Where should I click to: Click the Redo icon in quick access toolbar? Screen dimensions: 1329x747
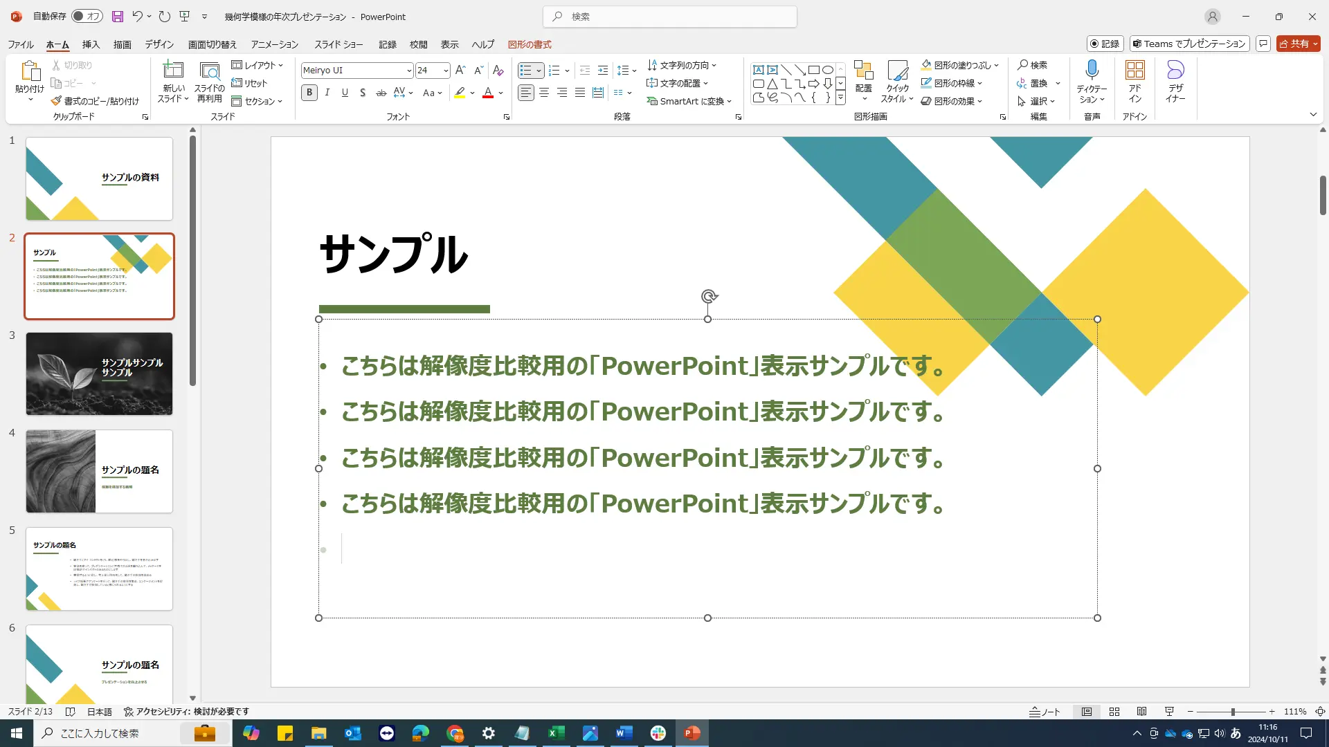point(164,17)
